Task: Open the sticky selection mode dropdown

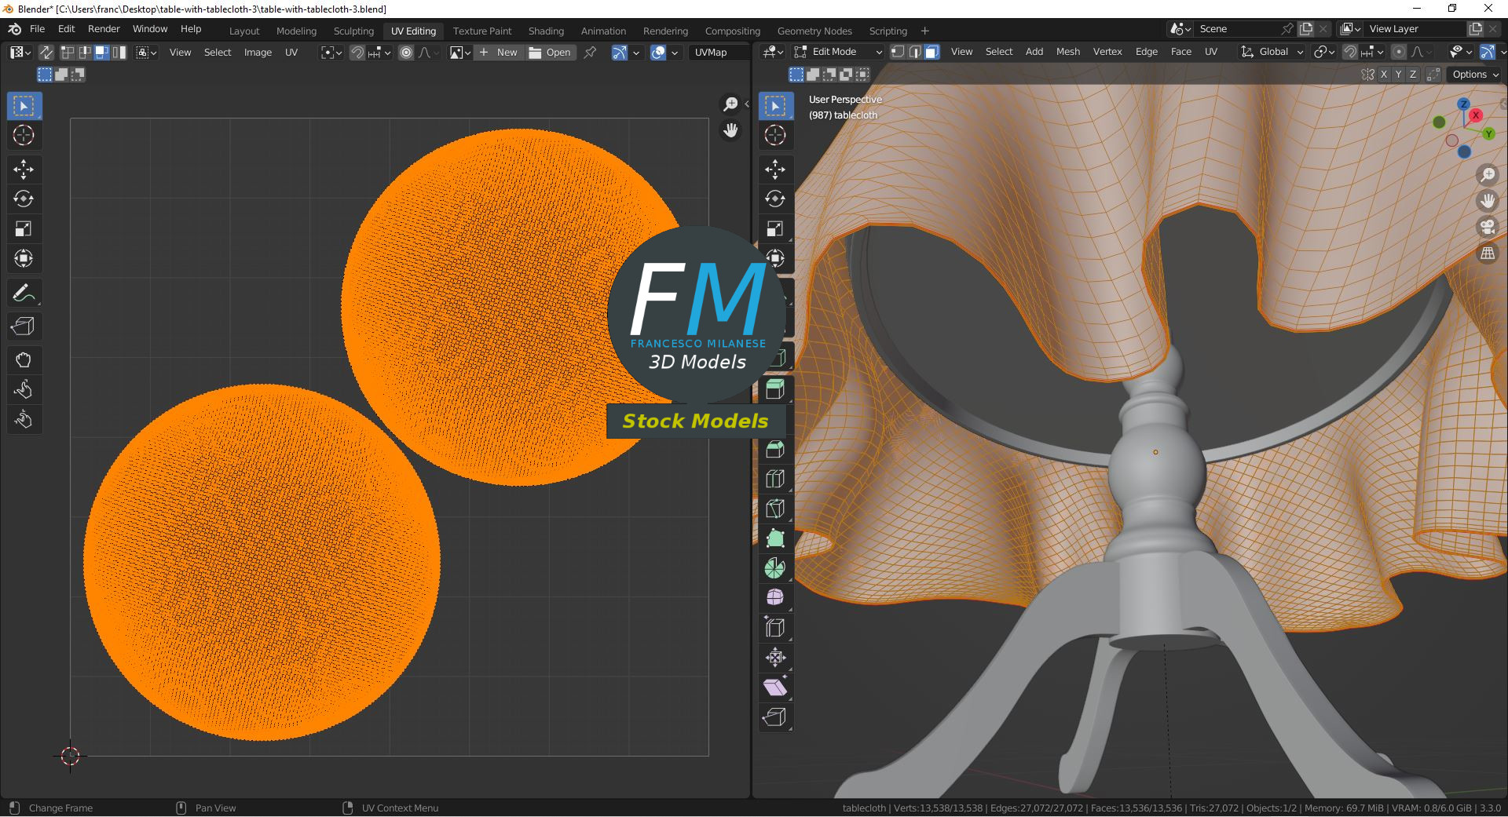Action: [x=146, y=53]
